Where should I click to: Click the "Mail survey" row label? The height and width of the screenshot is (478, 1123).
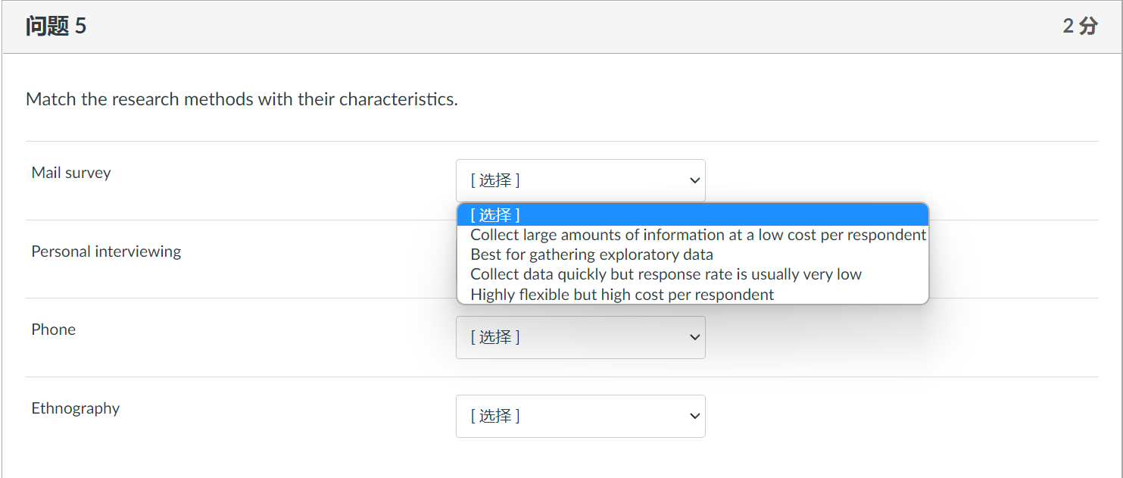pos(71,173)
